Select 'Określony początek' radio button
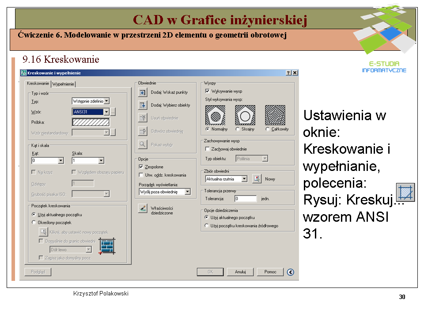Image resolution: width=424 pixels, height=318 pixels. [34, 223]
